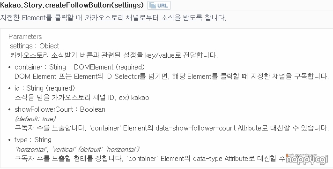Screen dimensions: 333x169
Task: Click the 'settings : Object' parameter line
Action: pos(35,46)
